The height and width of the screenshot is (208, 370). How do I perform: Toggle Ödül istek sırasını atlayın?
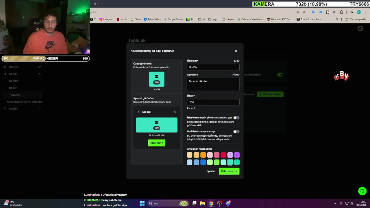click(236, 131)
